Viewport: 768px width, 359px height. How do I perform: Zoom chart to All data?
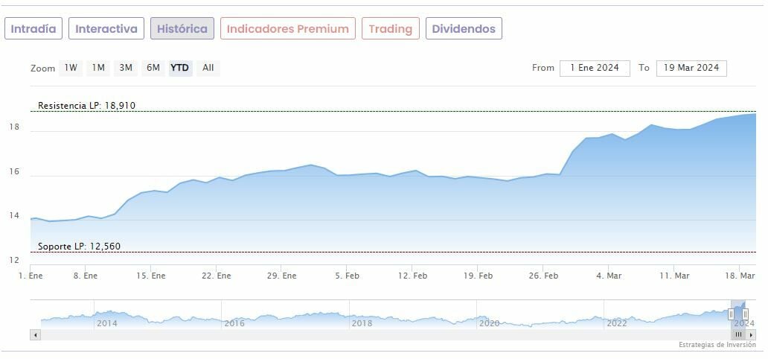(208, 68)
